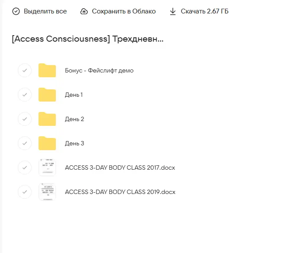Click the Выделить все label
The height and width of the screenshot is (253, 282).
coord(45,11)
